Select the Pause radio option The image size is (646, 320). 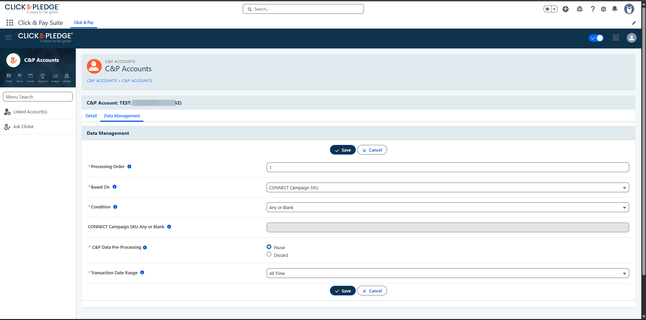(x=269, y=247)
